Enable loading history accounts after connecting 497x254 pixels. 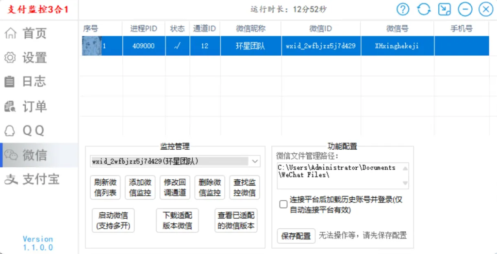[283, 204]
